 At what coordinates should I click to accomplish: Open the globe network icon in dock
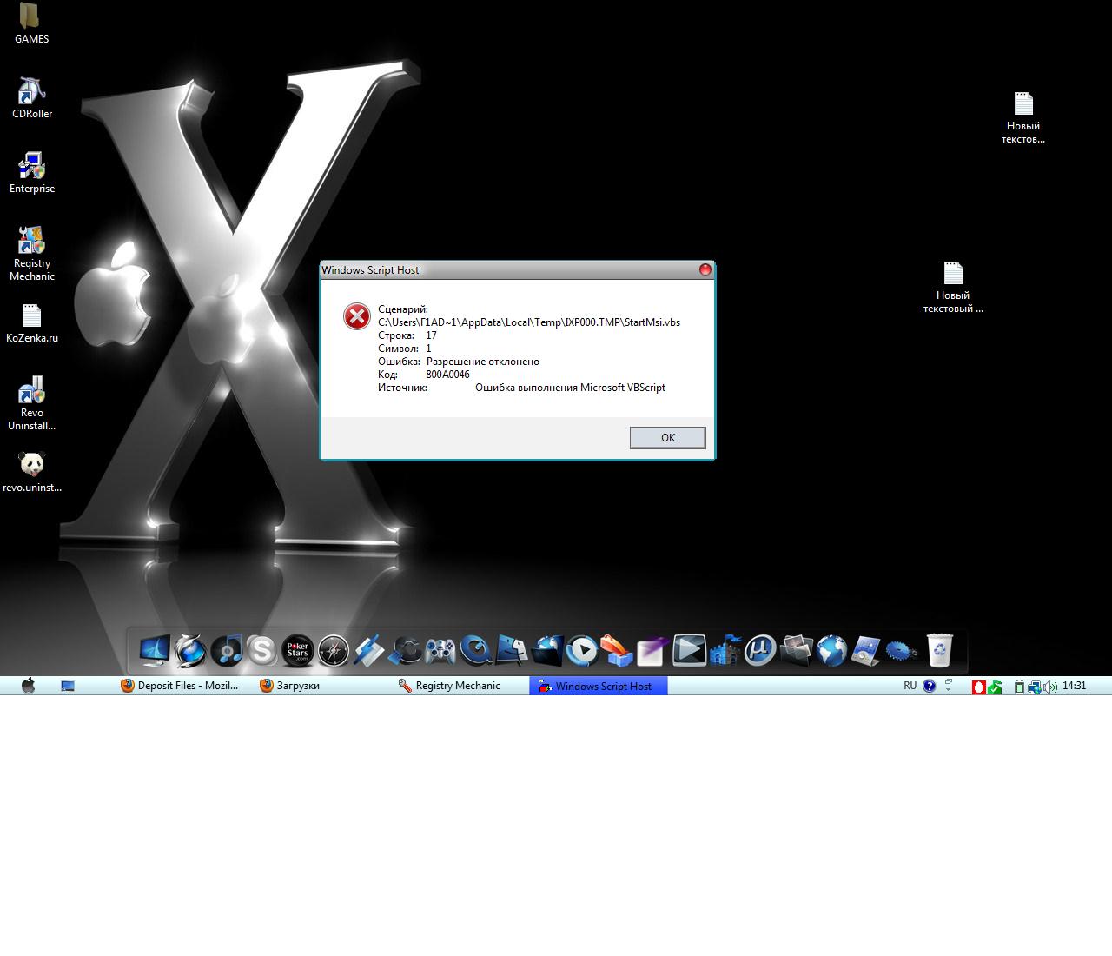(x=831, y=650)
